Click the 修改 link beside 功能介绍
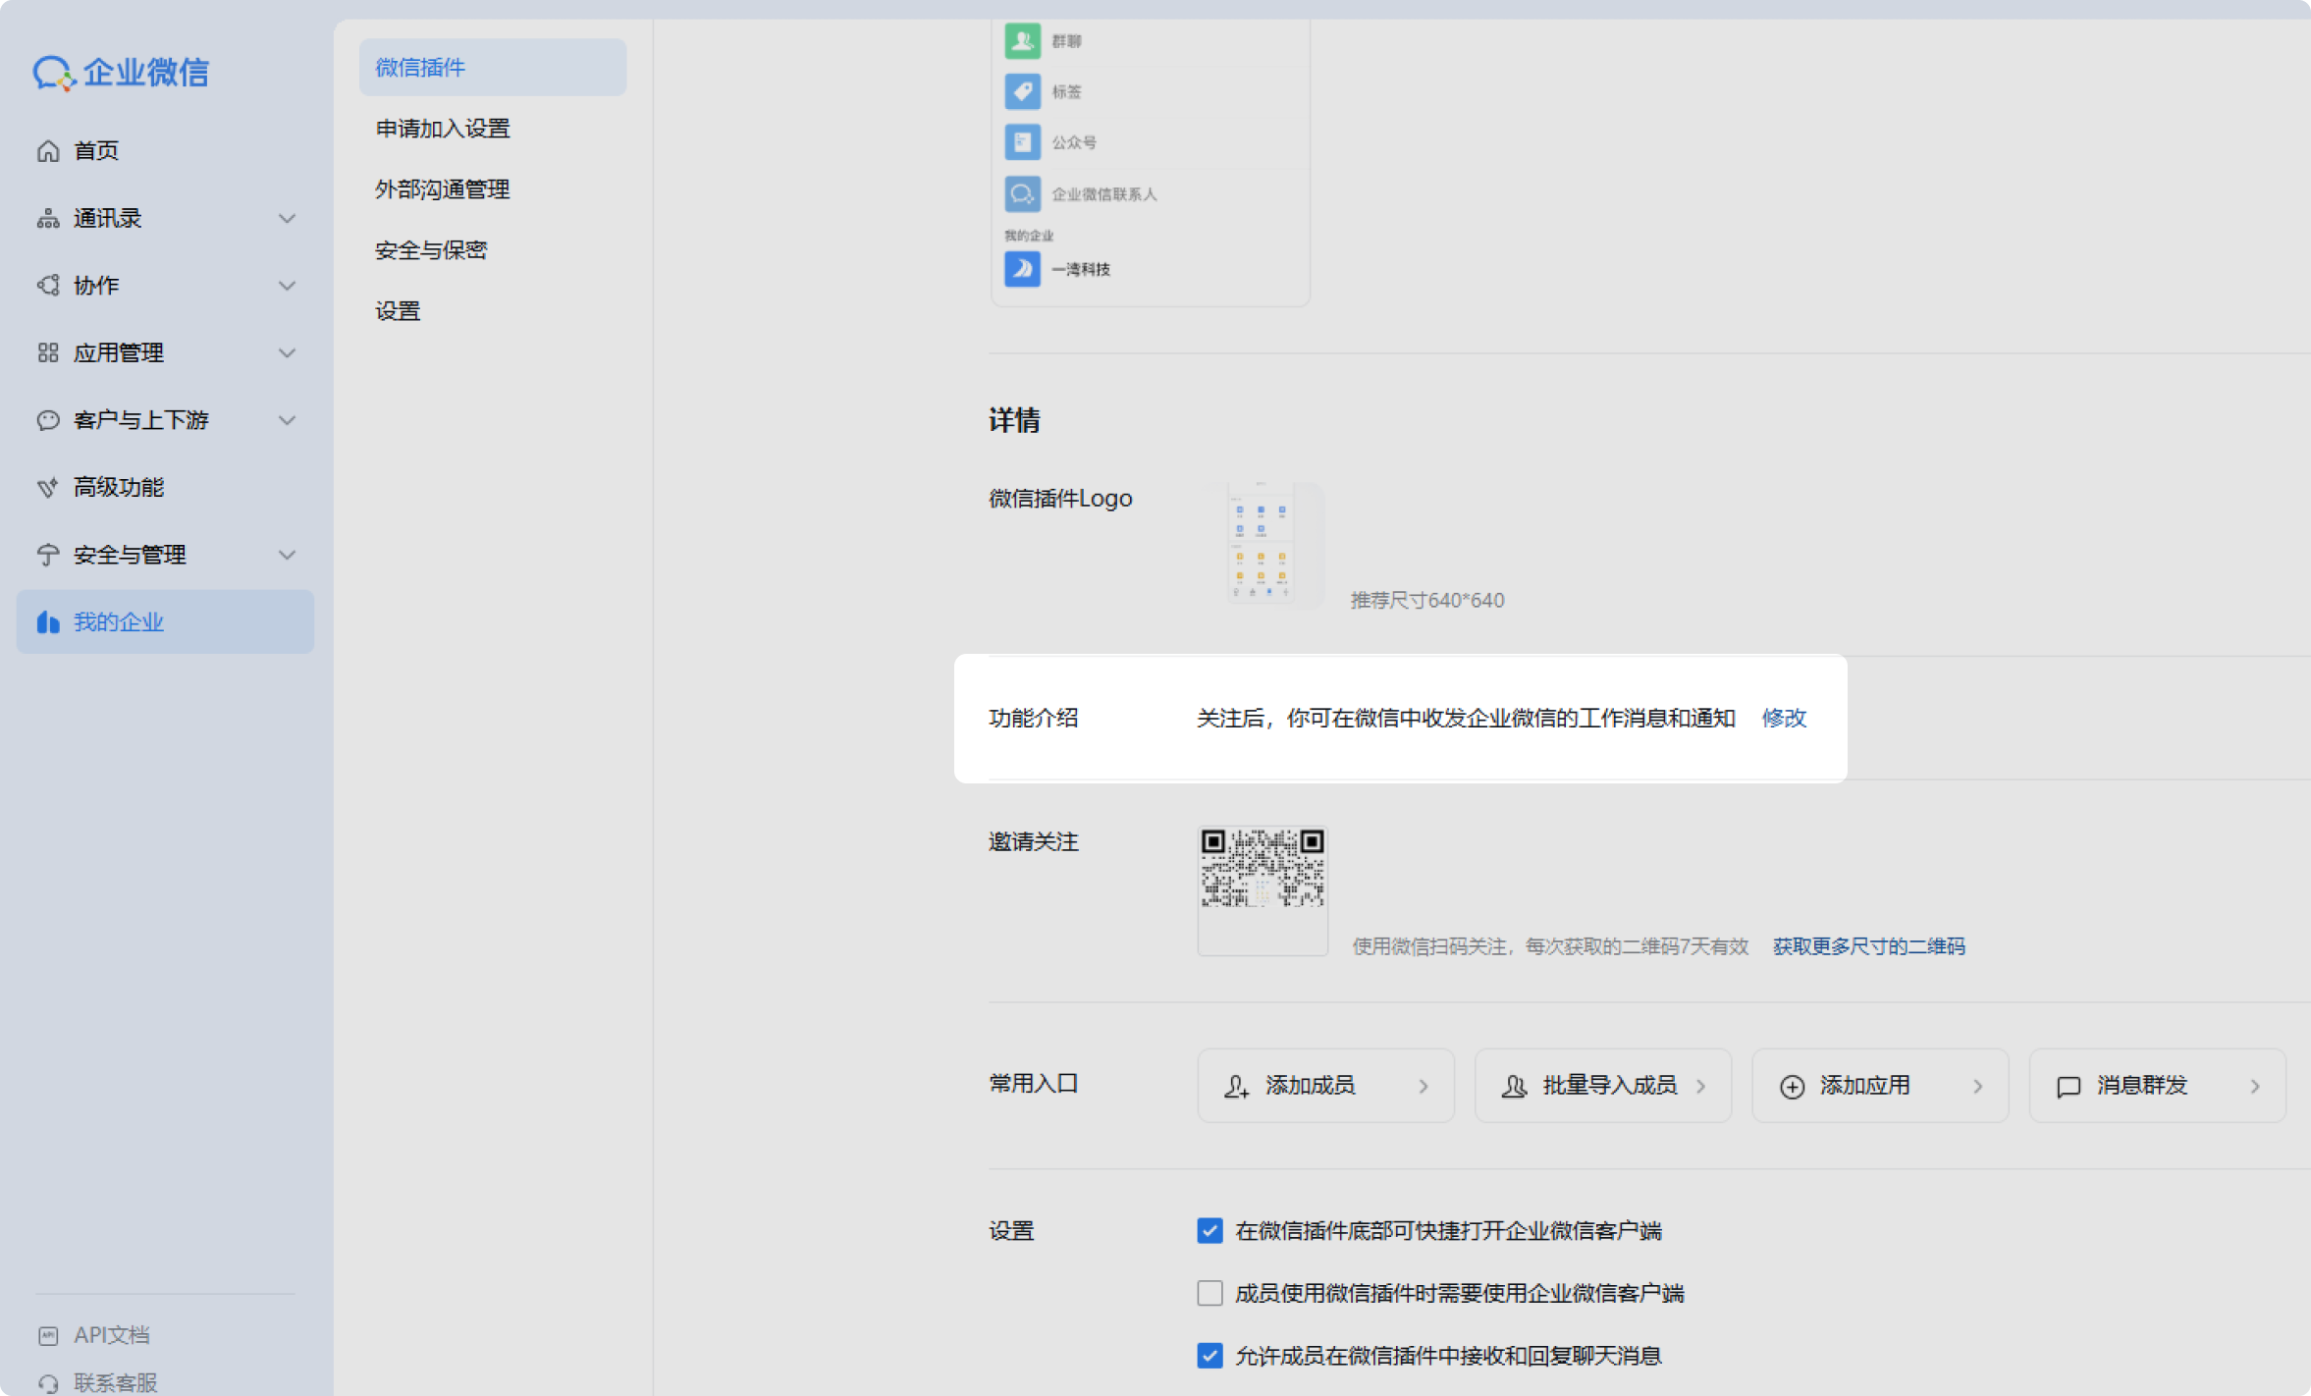 [1784, 718]
